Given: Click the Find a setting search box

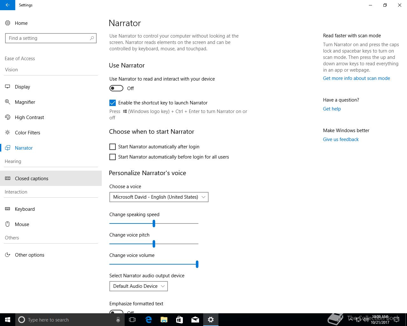Looking at the screenshot, I should pos(51,38).
